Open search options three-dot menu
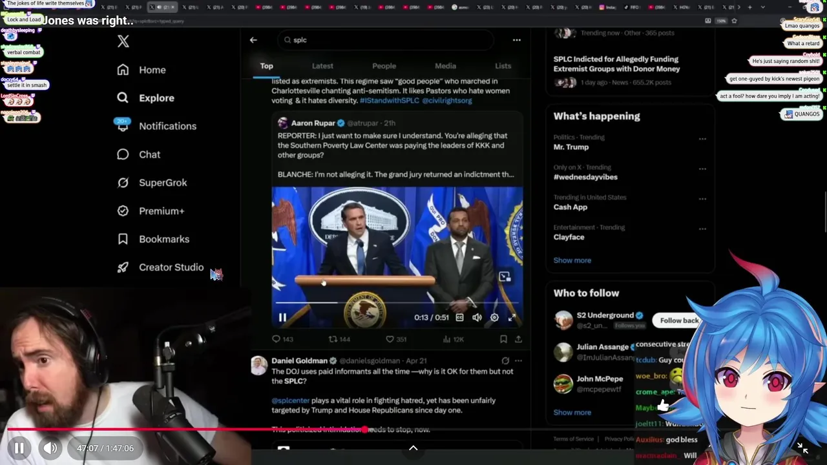827x465 pixels. point(516,40)
